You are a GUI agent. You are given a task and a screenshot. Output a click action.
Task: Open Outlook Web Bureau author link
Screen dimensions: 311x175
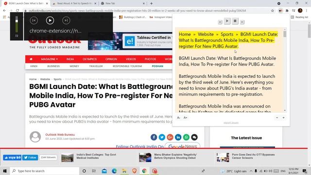click(60, 135)
